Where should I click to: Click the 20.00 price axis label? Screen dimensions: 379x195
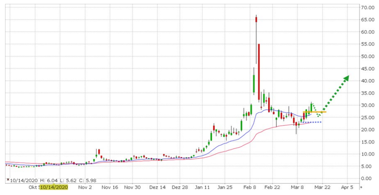pyautogui.click(x=368, y=129)
